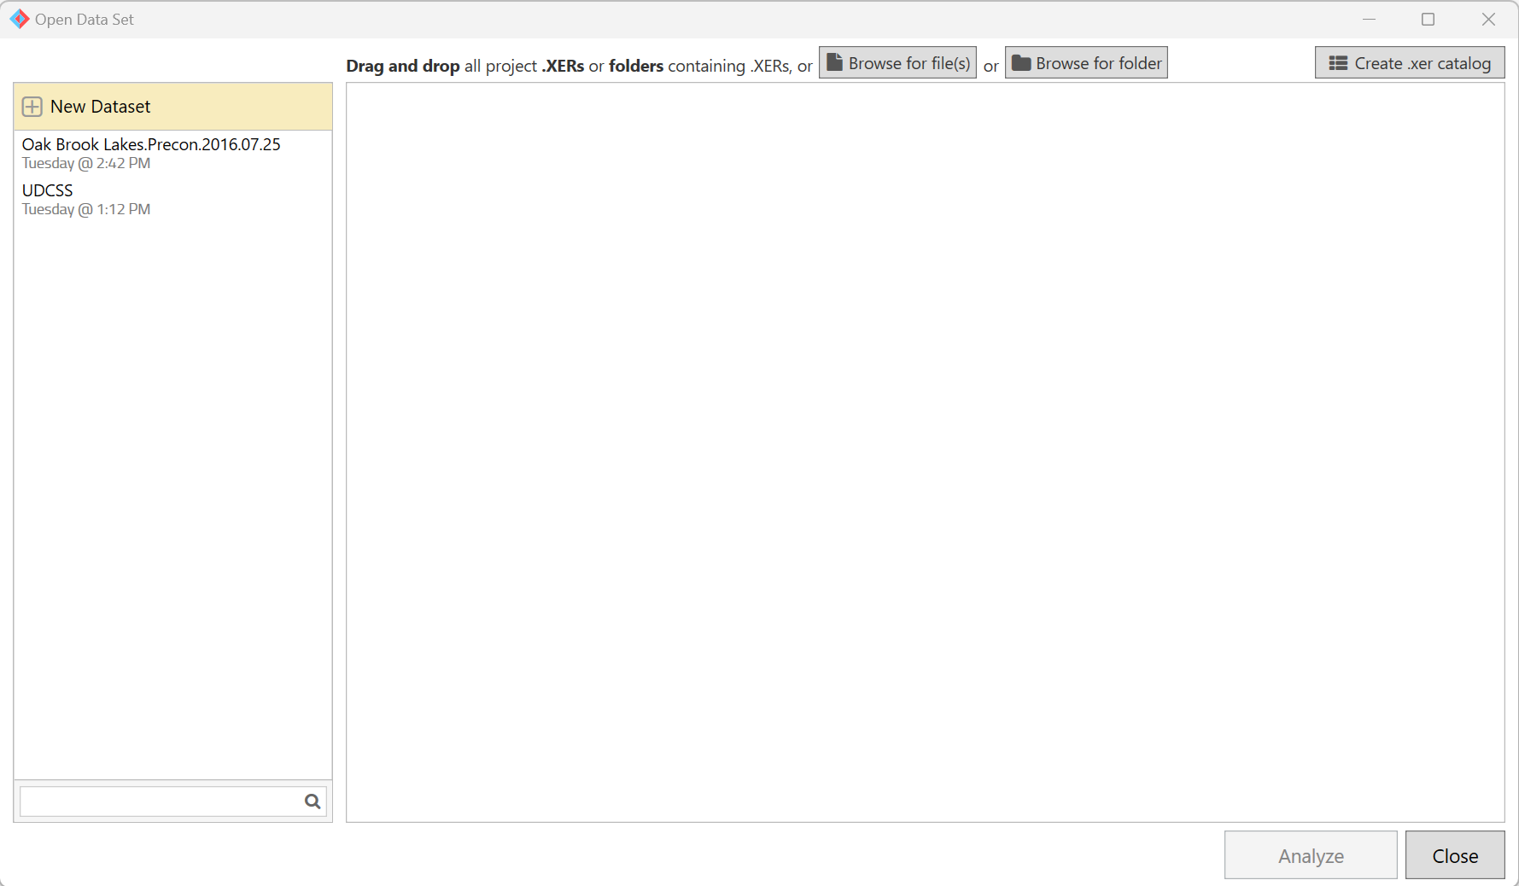The width and height of the screenshot is (1519, 886).
Task: Click the empty XER drop area
Action: 925,452
